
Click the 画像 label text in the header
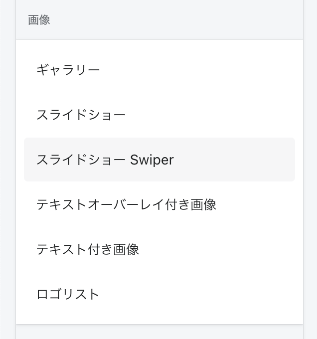pyautogui.click(x=39, y=20)
